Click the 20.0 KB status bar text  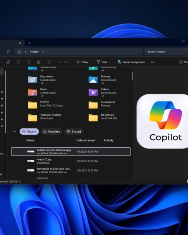[13, 181]
